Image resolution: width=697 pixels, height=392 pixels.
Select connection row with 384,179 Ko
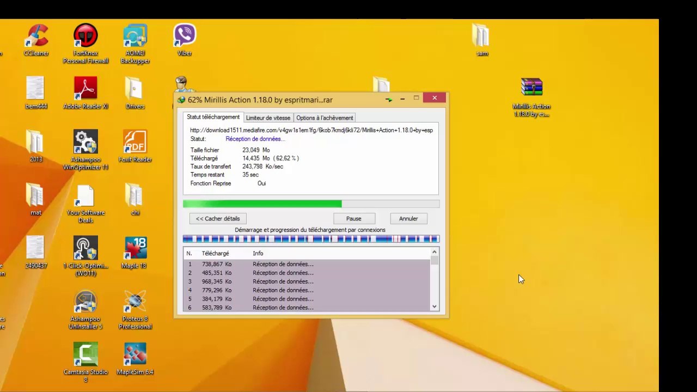click(x=307, y=299)
